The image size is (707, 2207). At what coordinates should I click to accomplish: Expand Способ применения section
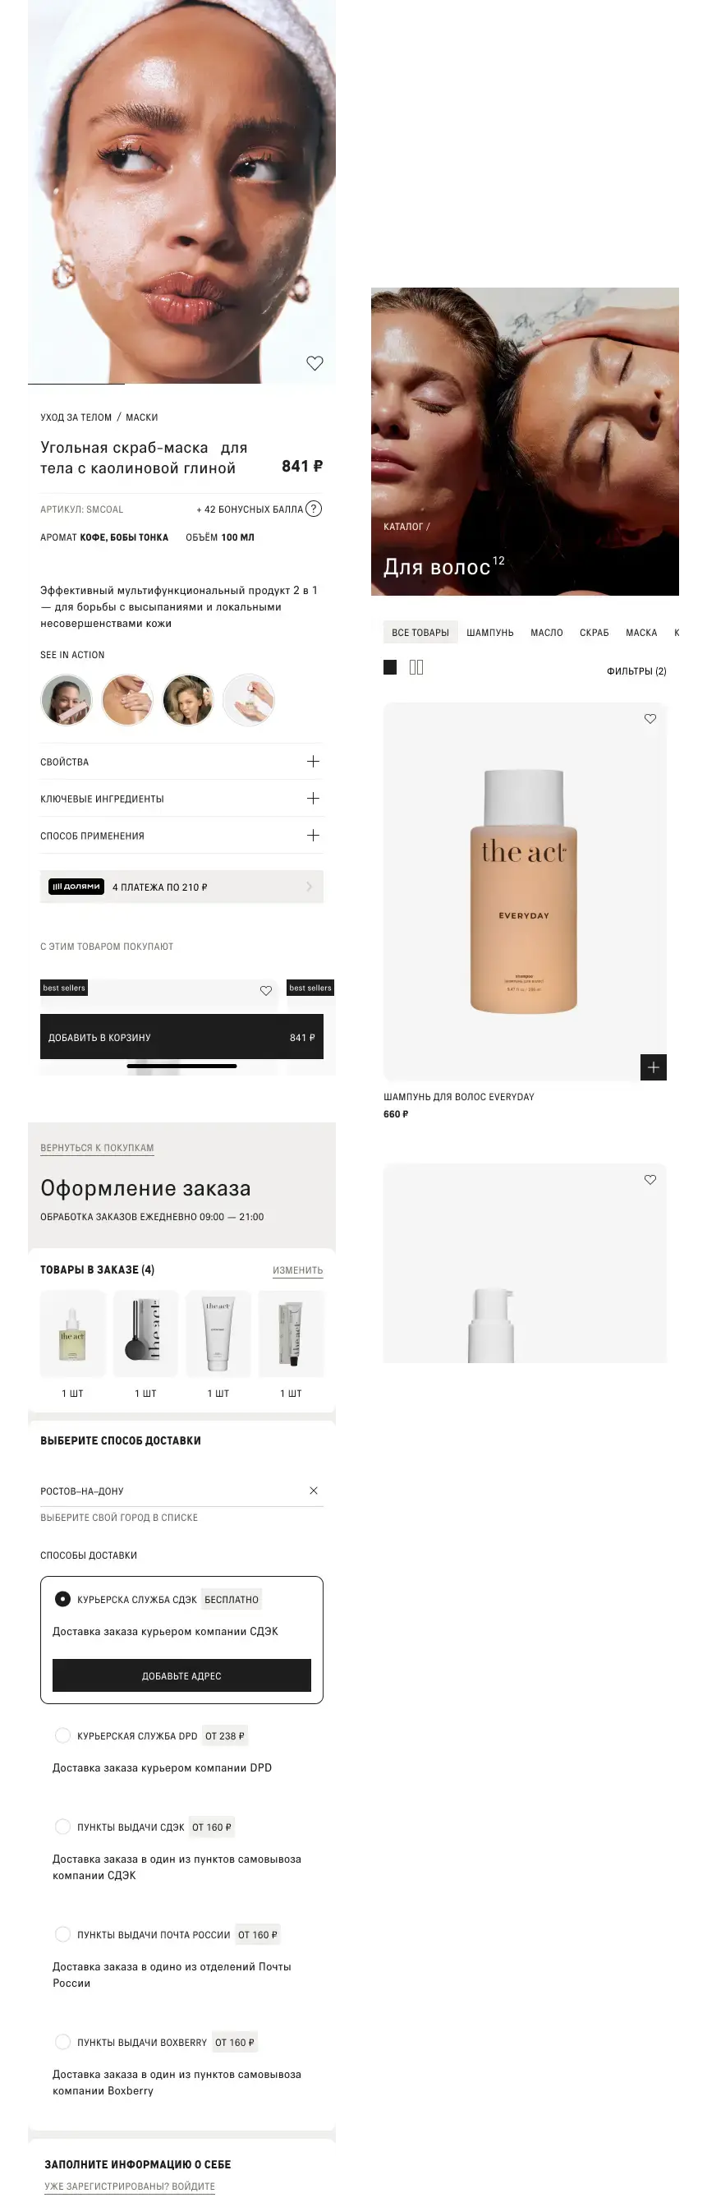[x=181, y=836]
